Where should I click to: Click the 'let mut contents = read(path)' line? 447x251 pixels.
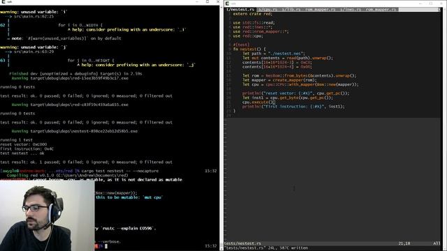pyautogui.click(x=288, y=58)
